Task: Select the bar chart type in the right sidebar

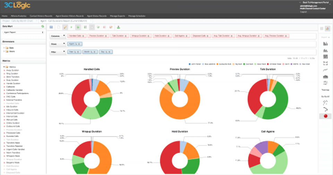Action: [325, 44]
